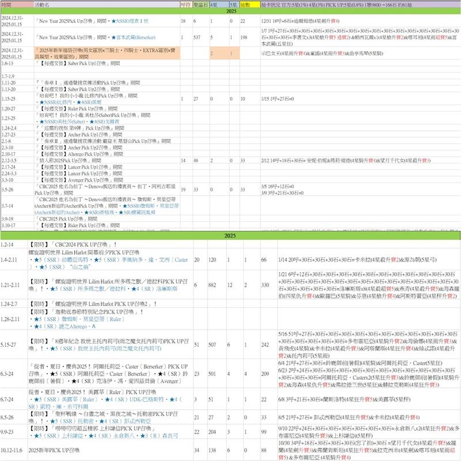
Task: Select the 抽卡狀況 header cell
Action: coord(361,5)
